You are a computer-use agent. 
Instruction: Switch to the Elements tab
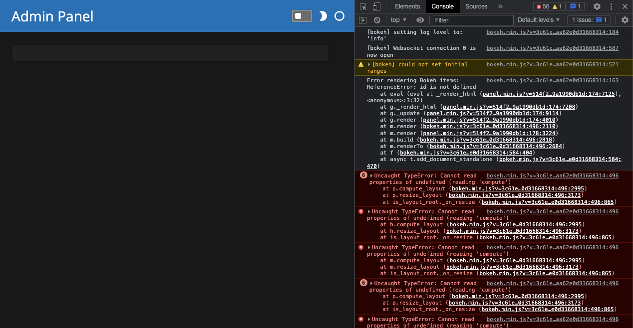[407, 6]
